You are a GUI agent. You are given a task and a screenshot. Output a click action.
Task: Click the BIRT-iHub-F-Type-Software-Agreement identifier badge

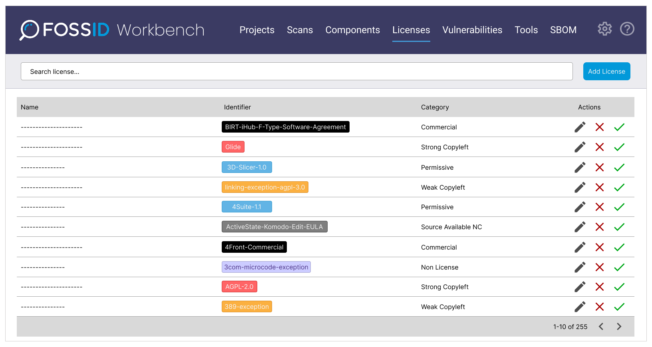pos(286,127)
